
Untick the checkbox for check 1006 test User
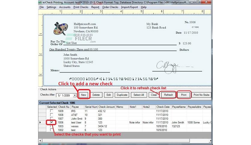pyautogui.click(x=52, y=122)
